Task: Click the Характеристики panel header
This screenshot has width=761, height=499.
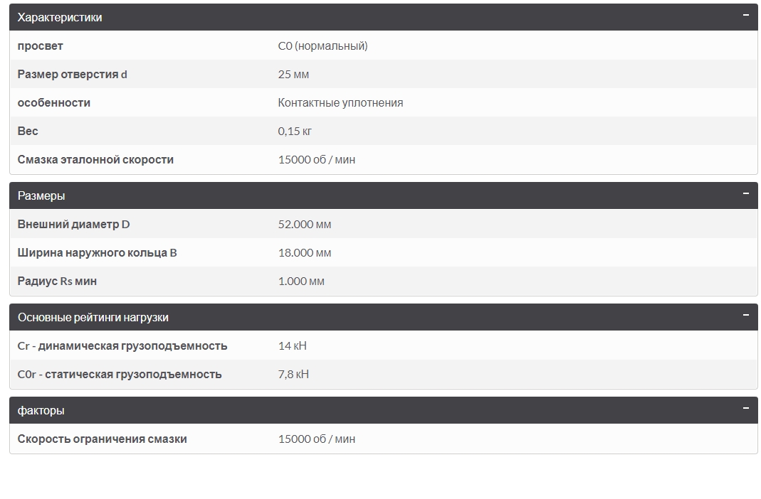Action: click(x=384, y=18)
